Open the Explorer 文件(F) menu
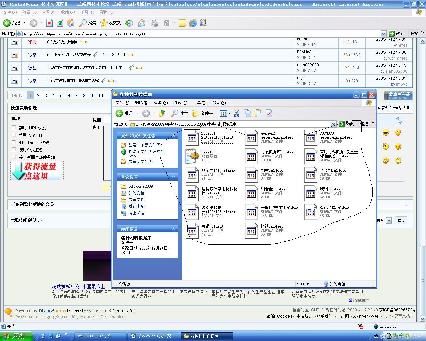 [122, 103]
